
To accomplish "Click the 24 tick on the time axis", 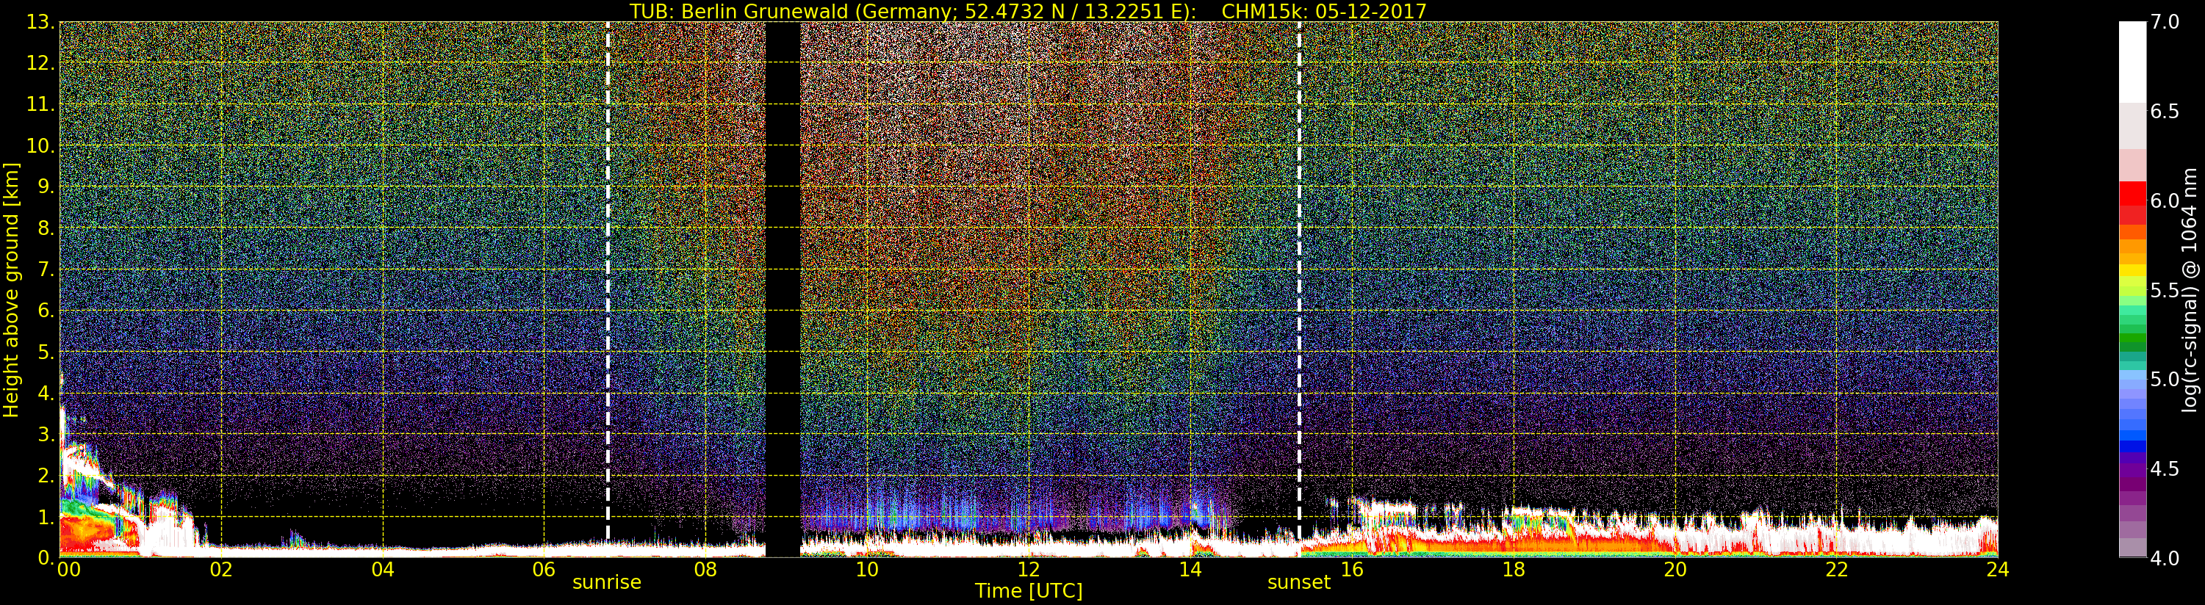I will click(1997, 569).
